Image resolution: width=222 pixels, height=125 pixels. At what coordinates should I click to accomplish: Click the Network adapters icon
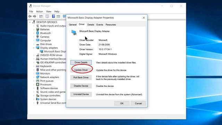pos(37,77)
